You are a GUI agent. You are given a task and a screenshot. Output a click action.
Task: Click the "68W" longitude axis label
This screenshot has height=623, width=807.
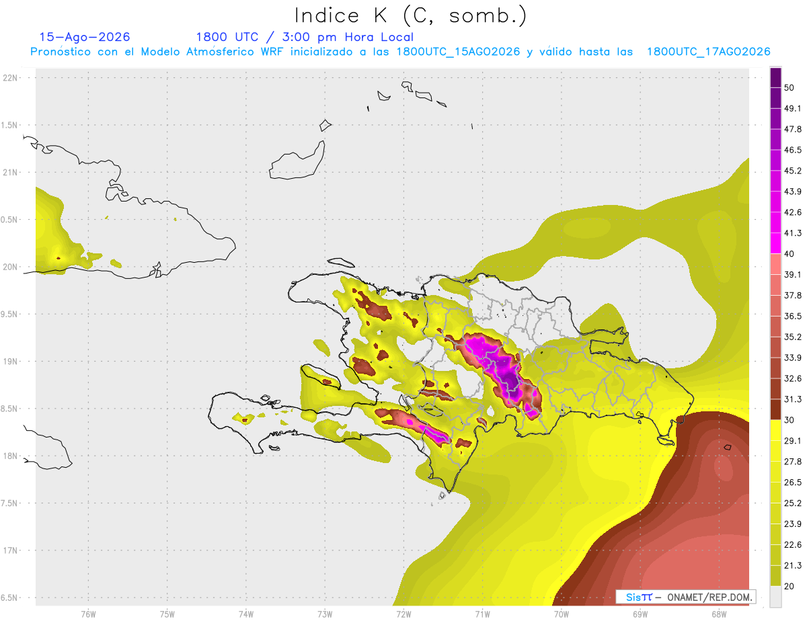click(x=718, y=614)
